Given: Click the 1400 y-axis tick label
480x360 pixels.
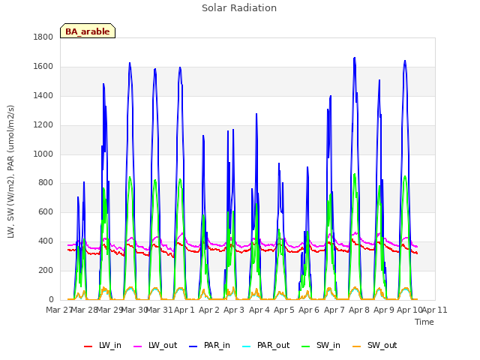Looking at the screenshot, I should coord(43,96).
